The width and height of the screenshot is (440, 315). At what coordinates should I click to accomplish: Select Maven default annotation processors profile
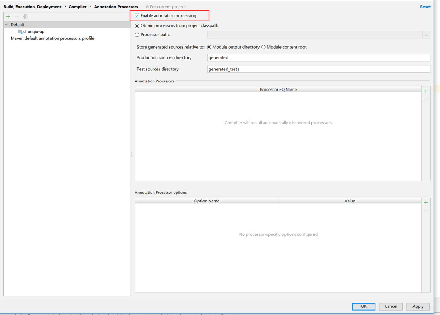tap(53, 38)
